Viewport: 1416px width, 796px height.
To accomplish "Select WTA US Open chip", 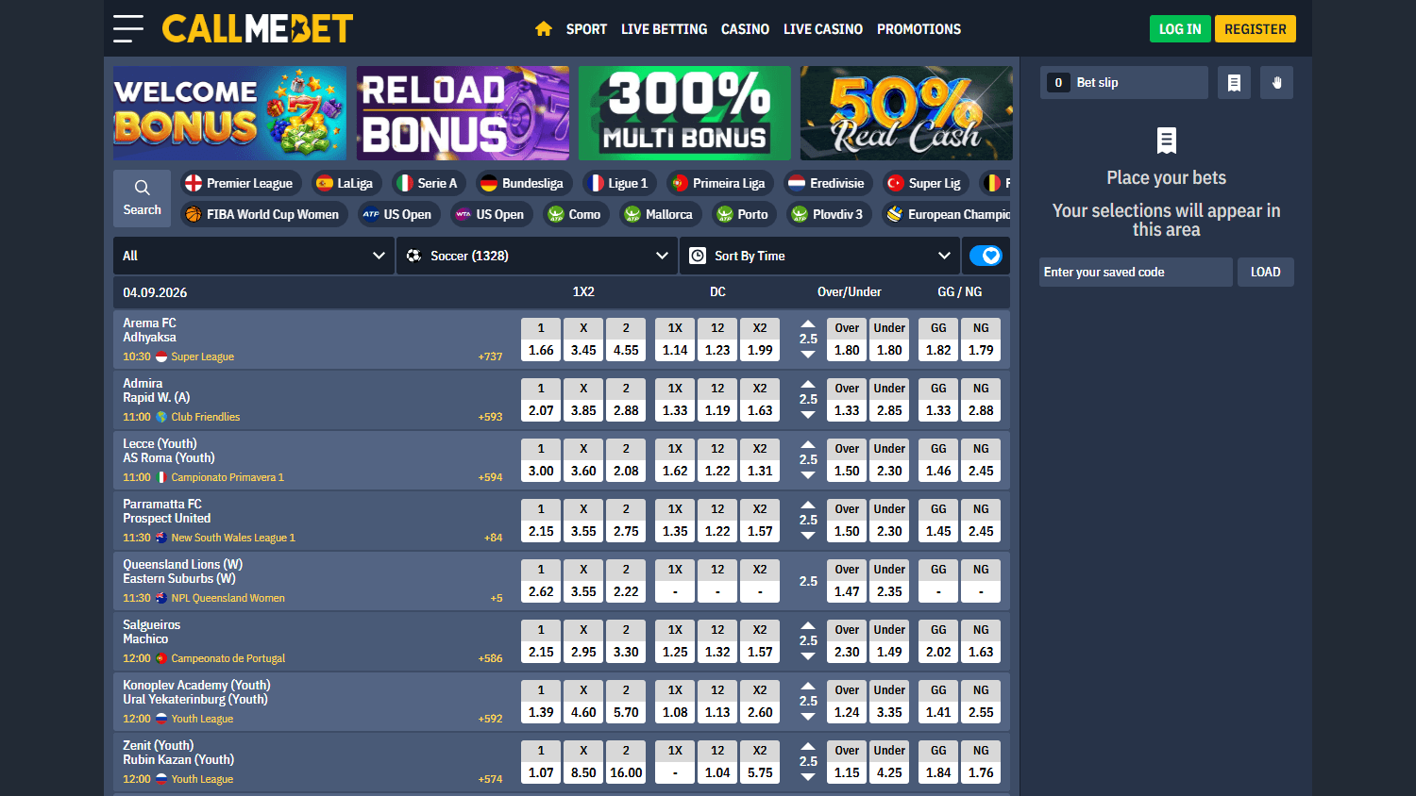I will point(491,214).
